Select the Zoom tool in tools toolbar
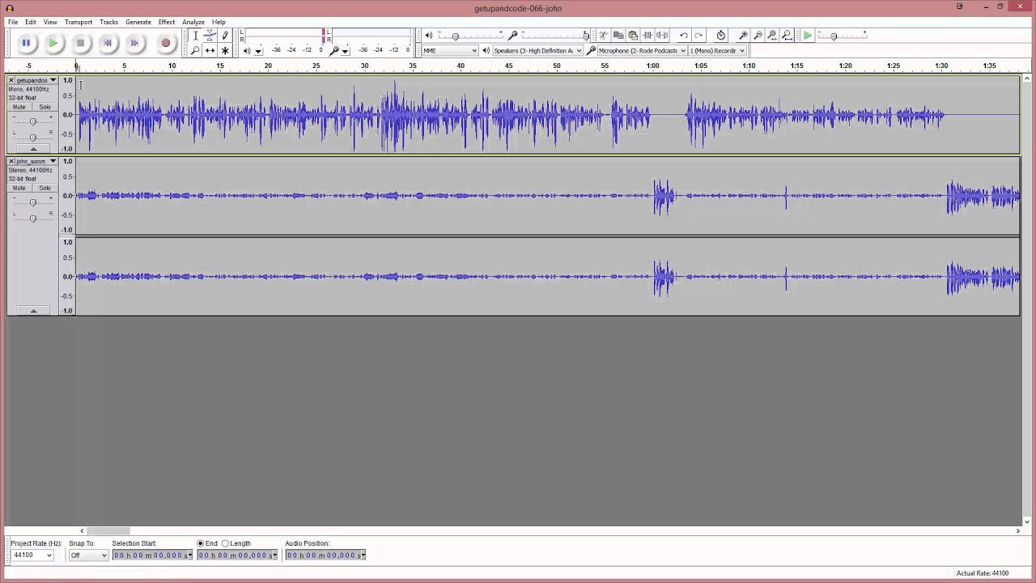Viewport: 1036px width, 583px height. coord(195,50)
